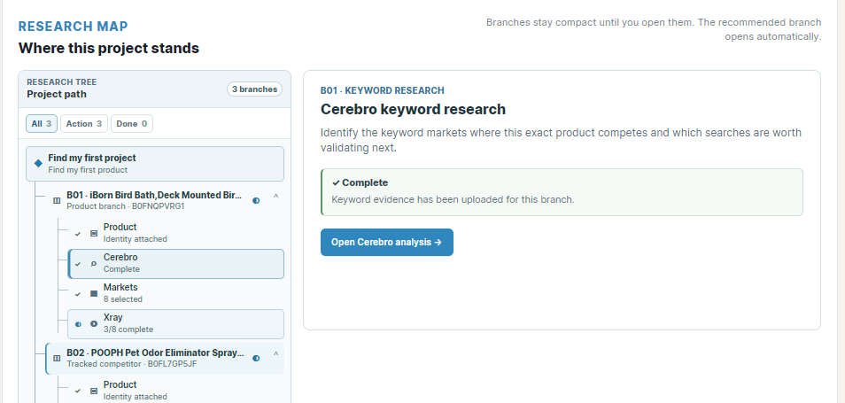Viewport: 845px width, 403px height.
Task: Click checkmark beside Markets step
Action: point(78,294)
